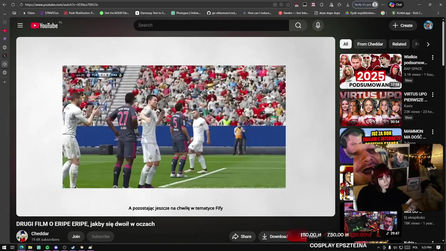The width and height of the screenshot is (446, 251).
Task: Click 19.6K subscribers text
Action: 45,239
